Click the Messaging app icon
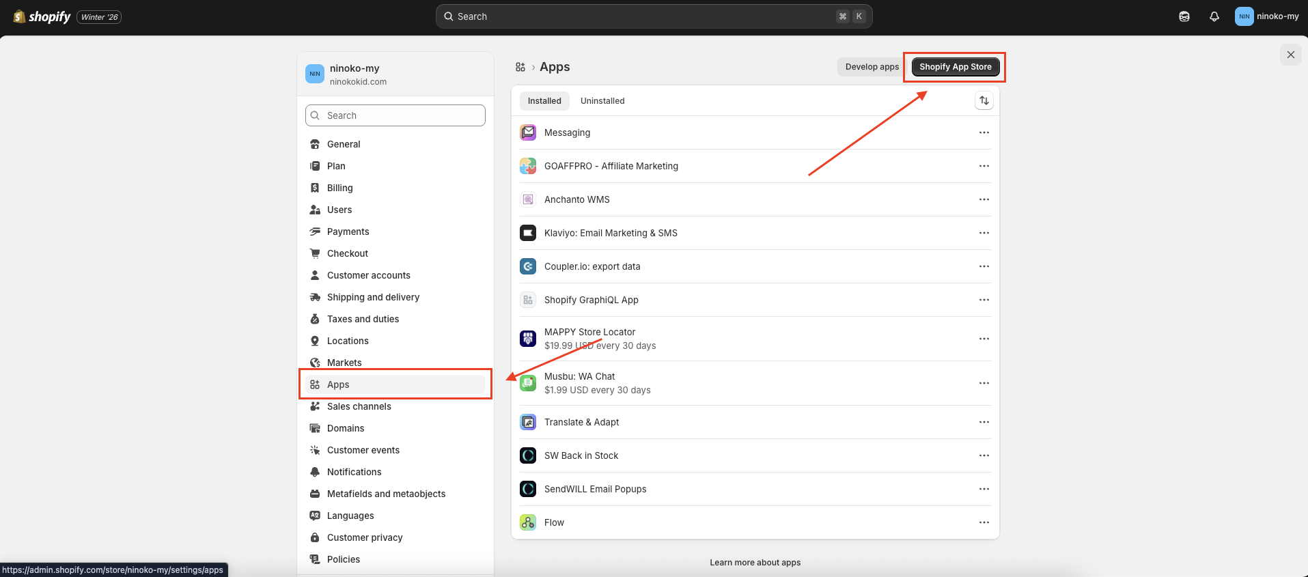This screenshot has width=1308, height=577. pyautogui.click(x=528, y=132)
